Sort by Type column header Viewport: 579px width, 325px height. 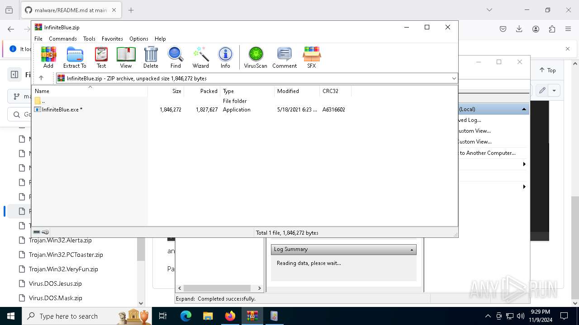click(x=247, y=91)
